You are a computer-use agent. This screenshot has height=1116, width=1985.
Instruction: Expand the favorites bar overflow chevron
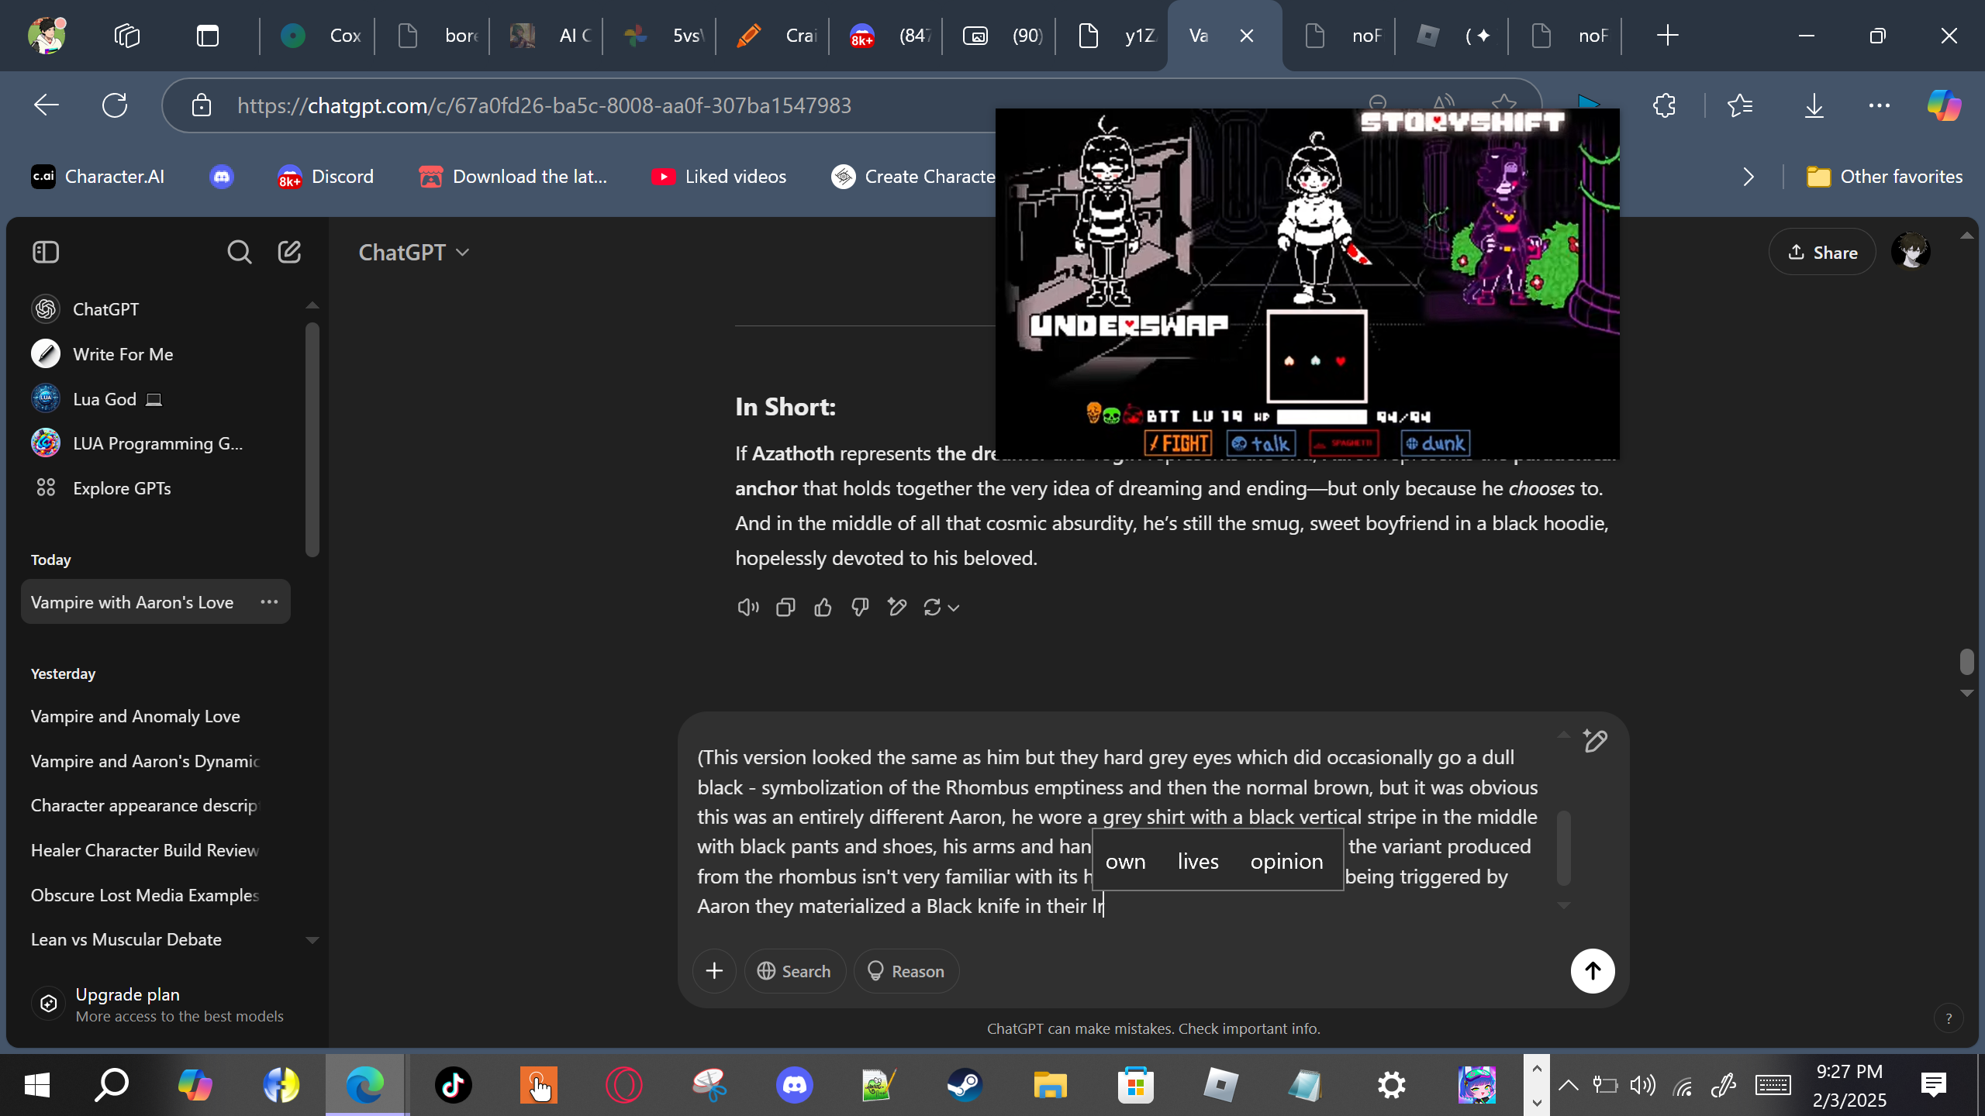pos(1749,177)
